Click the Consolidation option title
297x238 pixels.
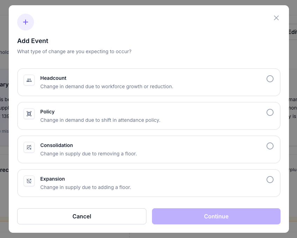56,145
